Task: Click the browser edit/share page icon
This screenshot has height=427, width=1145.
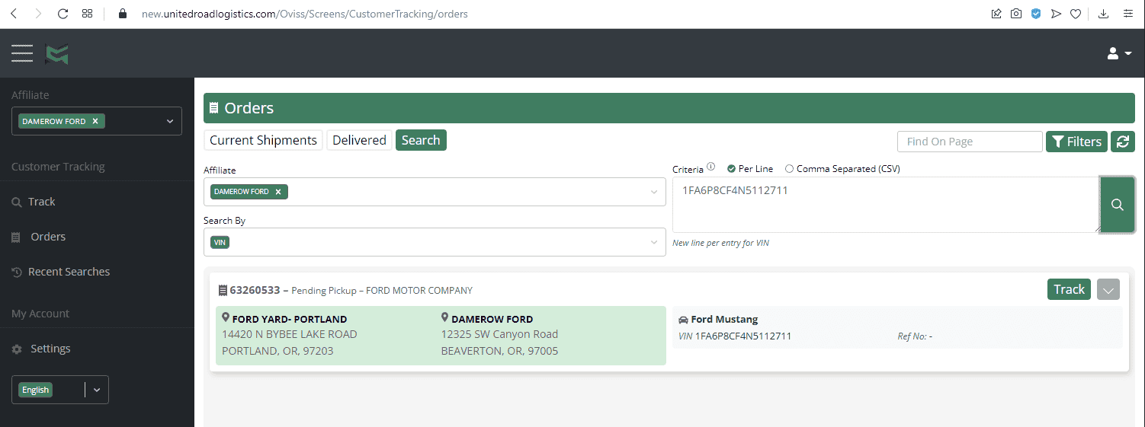Action: 996,14
